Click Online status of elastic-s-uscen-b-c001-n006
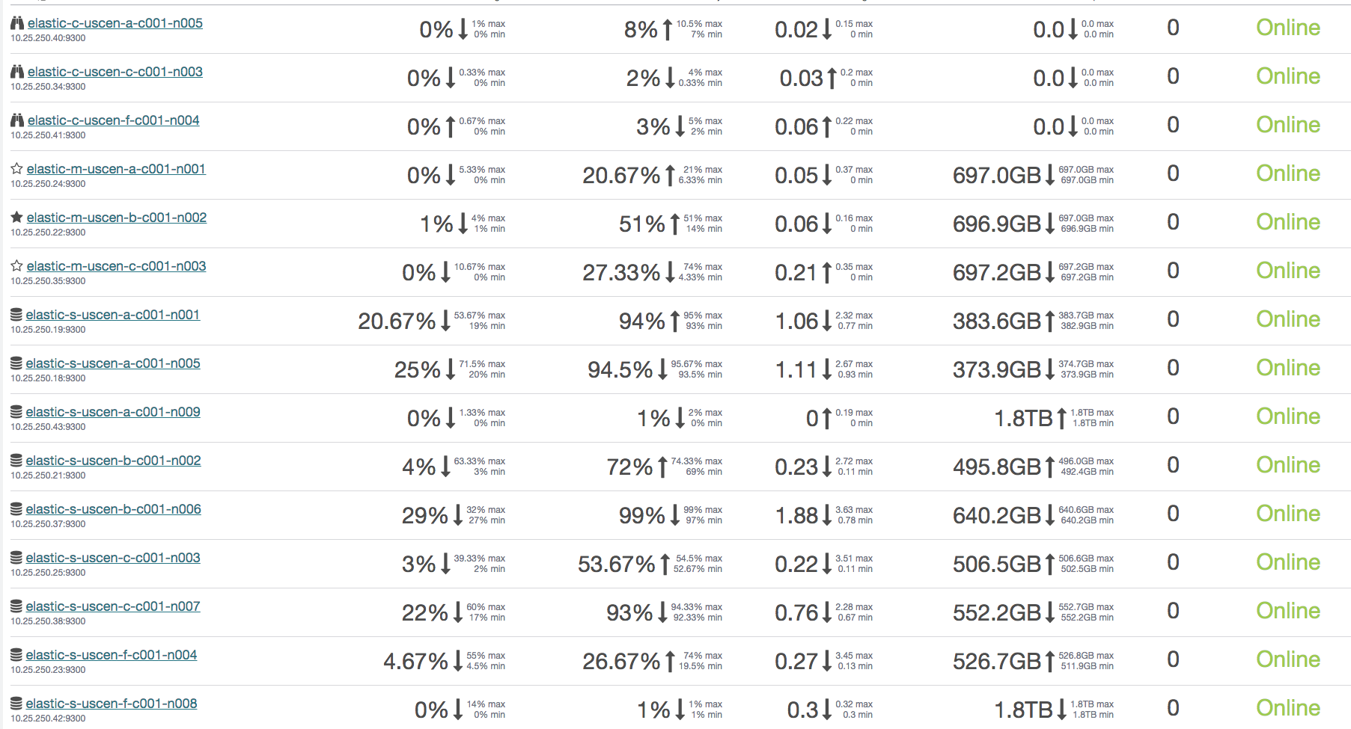Screen dimensions: 1351x729 coord(1288,514)
